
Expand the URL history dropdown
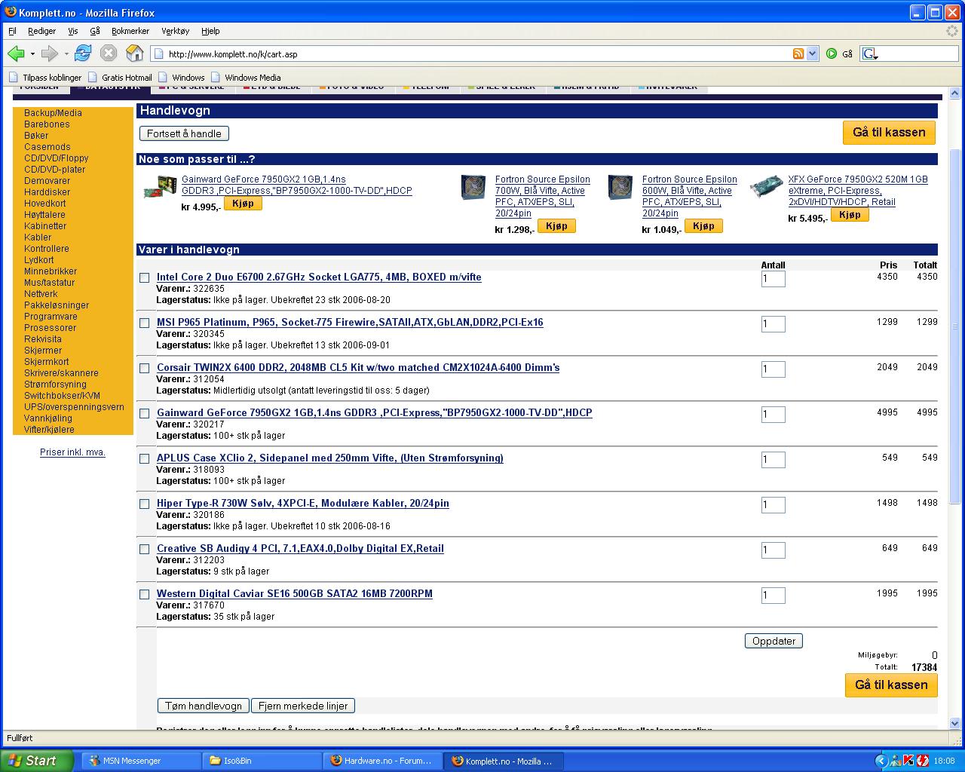[812, 54]
